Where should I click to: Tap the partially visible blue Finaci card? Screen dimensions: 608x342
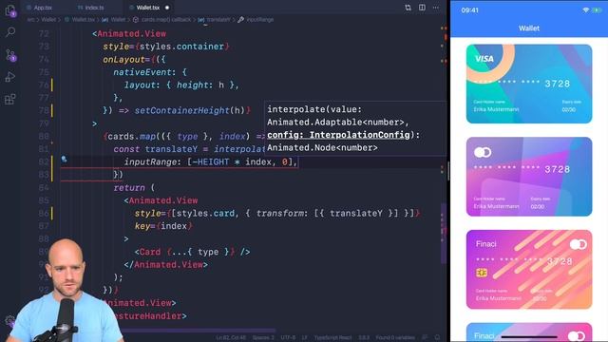click(x=529, y=332)
